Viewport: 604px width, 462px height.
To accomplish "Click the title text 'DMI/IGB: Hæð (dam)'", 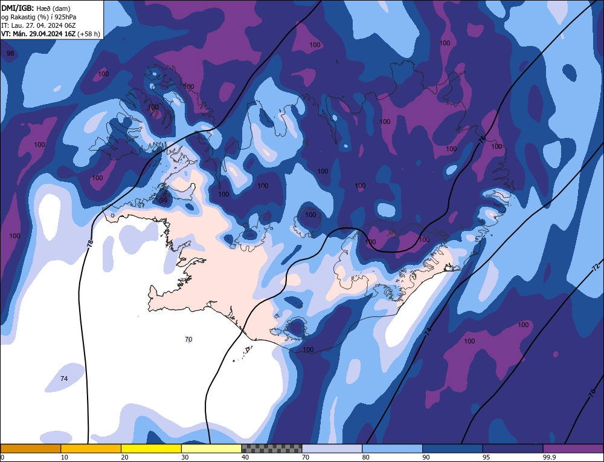I will [36, 8].
